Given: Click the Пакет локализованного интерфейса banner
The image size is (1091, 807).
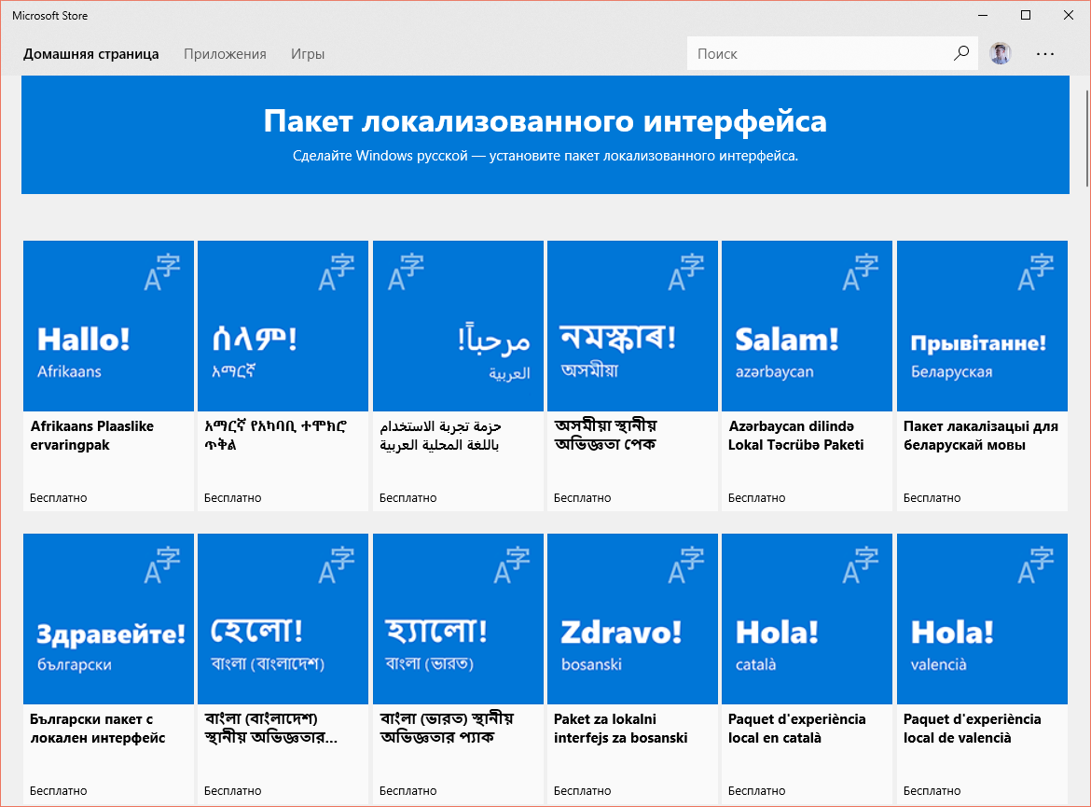Looking at the screenshot, I should point(545,134).
